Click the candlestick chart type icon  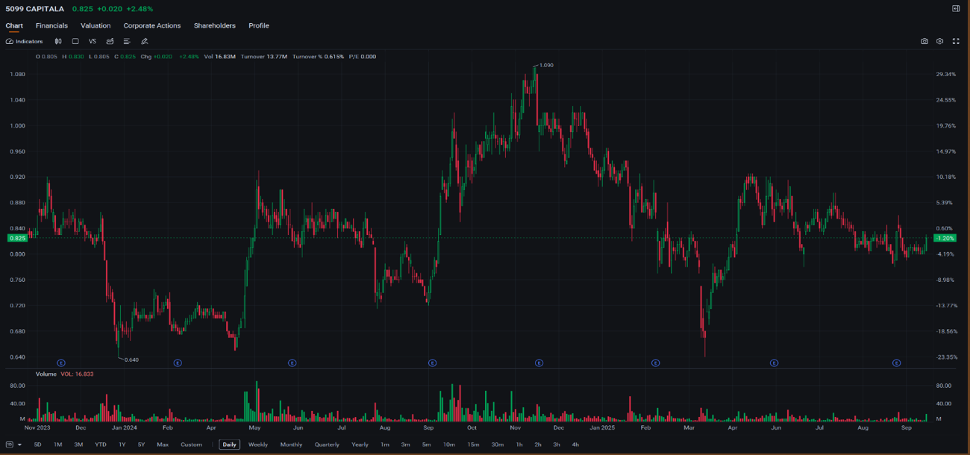pyautogui.click(x=58, y=42)
